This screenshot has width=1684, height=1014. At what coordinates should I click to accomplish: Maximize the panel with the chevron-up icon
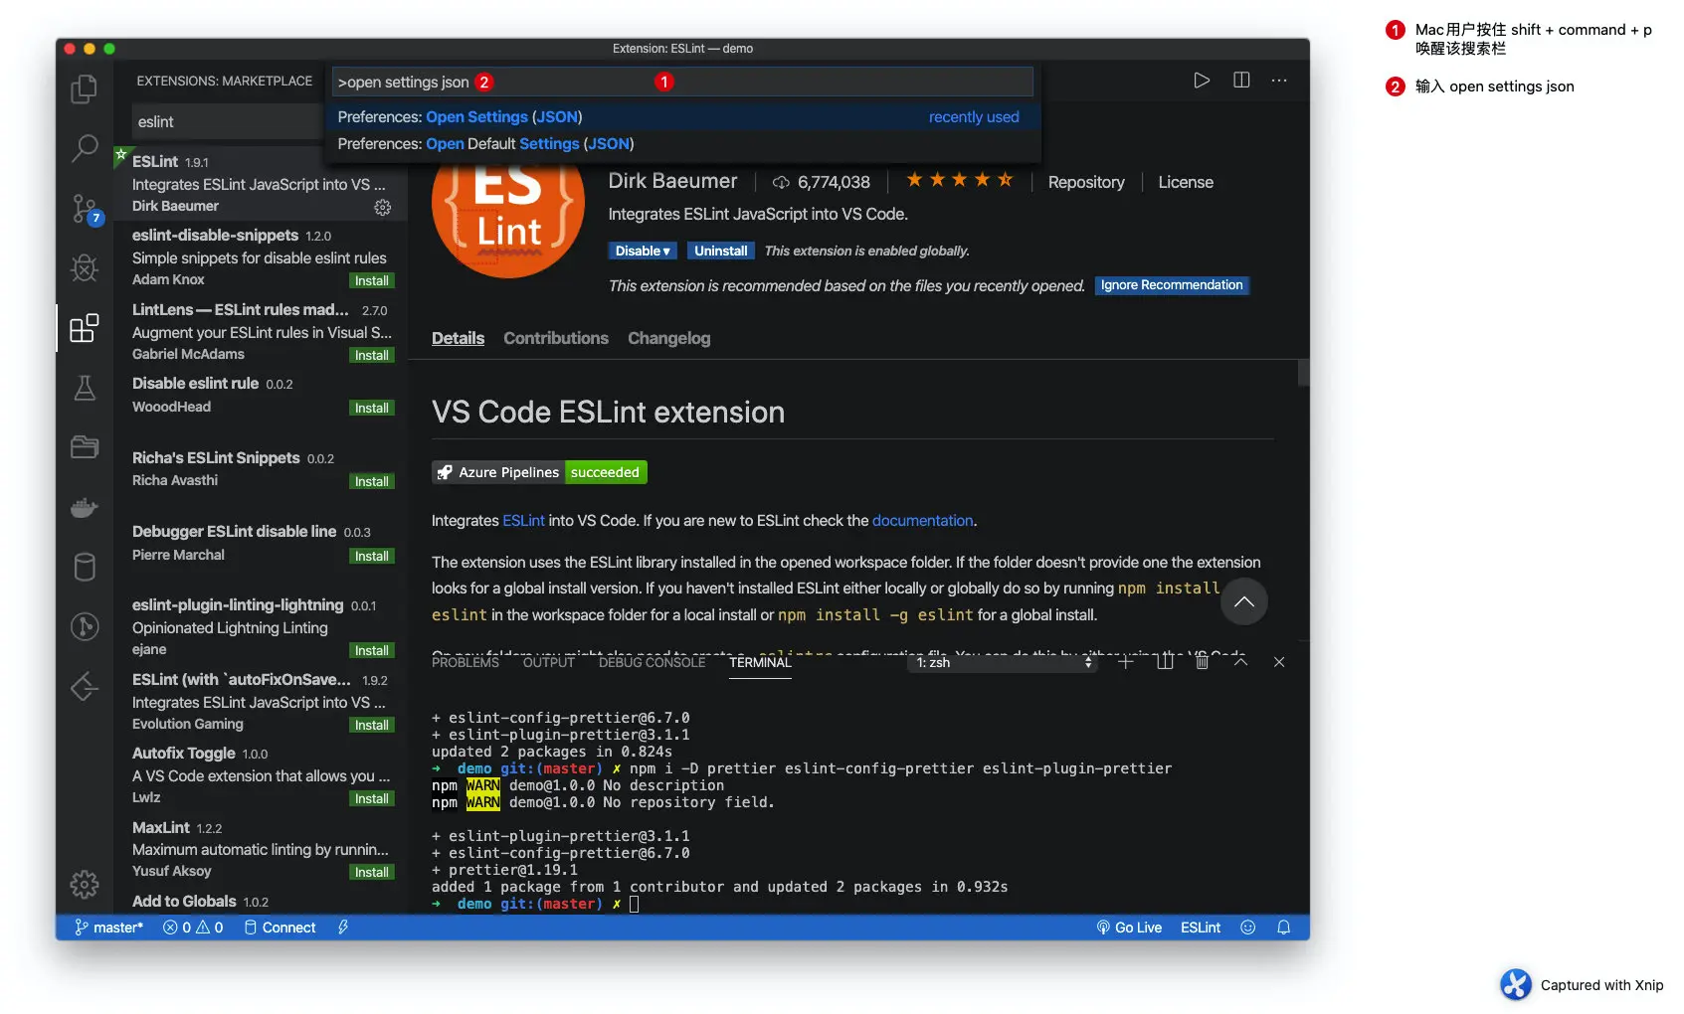point(1240,662)
